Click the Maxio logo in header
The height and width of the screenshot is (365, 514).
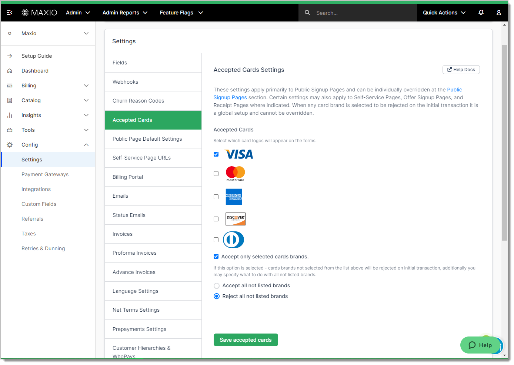(40, 13)
